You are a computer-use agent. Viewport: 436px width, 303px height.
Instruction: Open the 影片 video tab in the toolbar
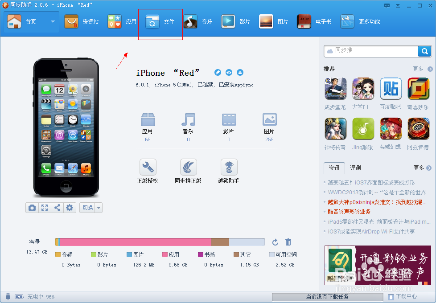coord(236,22)
